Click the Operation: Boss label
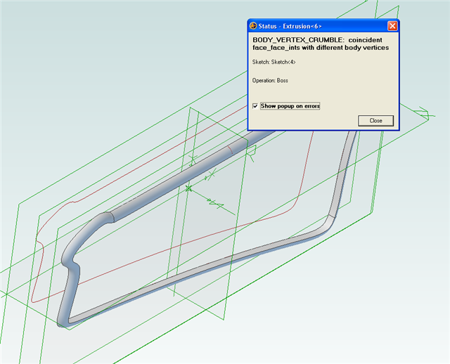This screenshot has height=364, width=450. [270, 81]
